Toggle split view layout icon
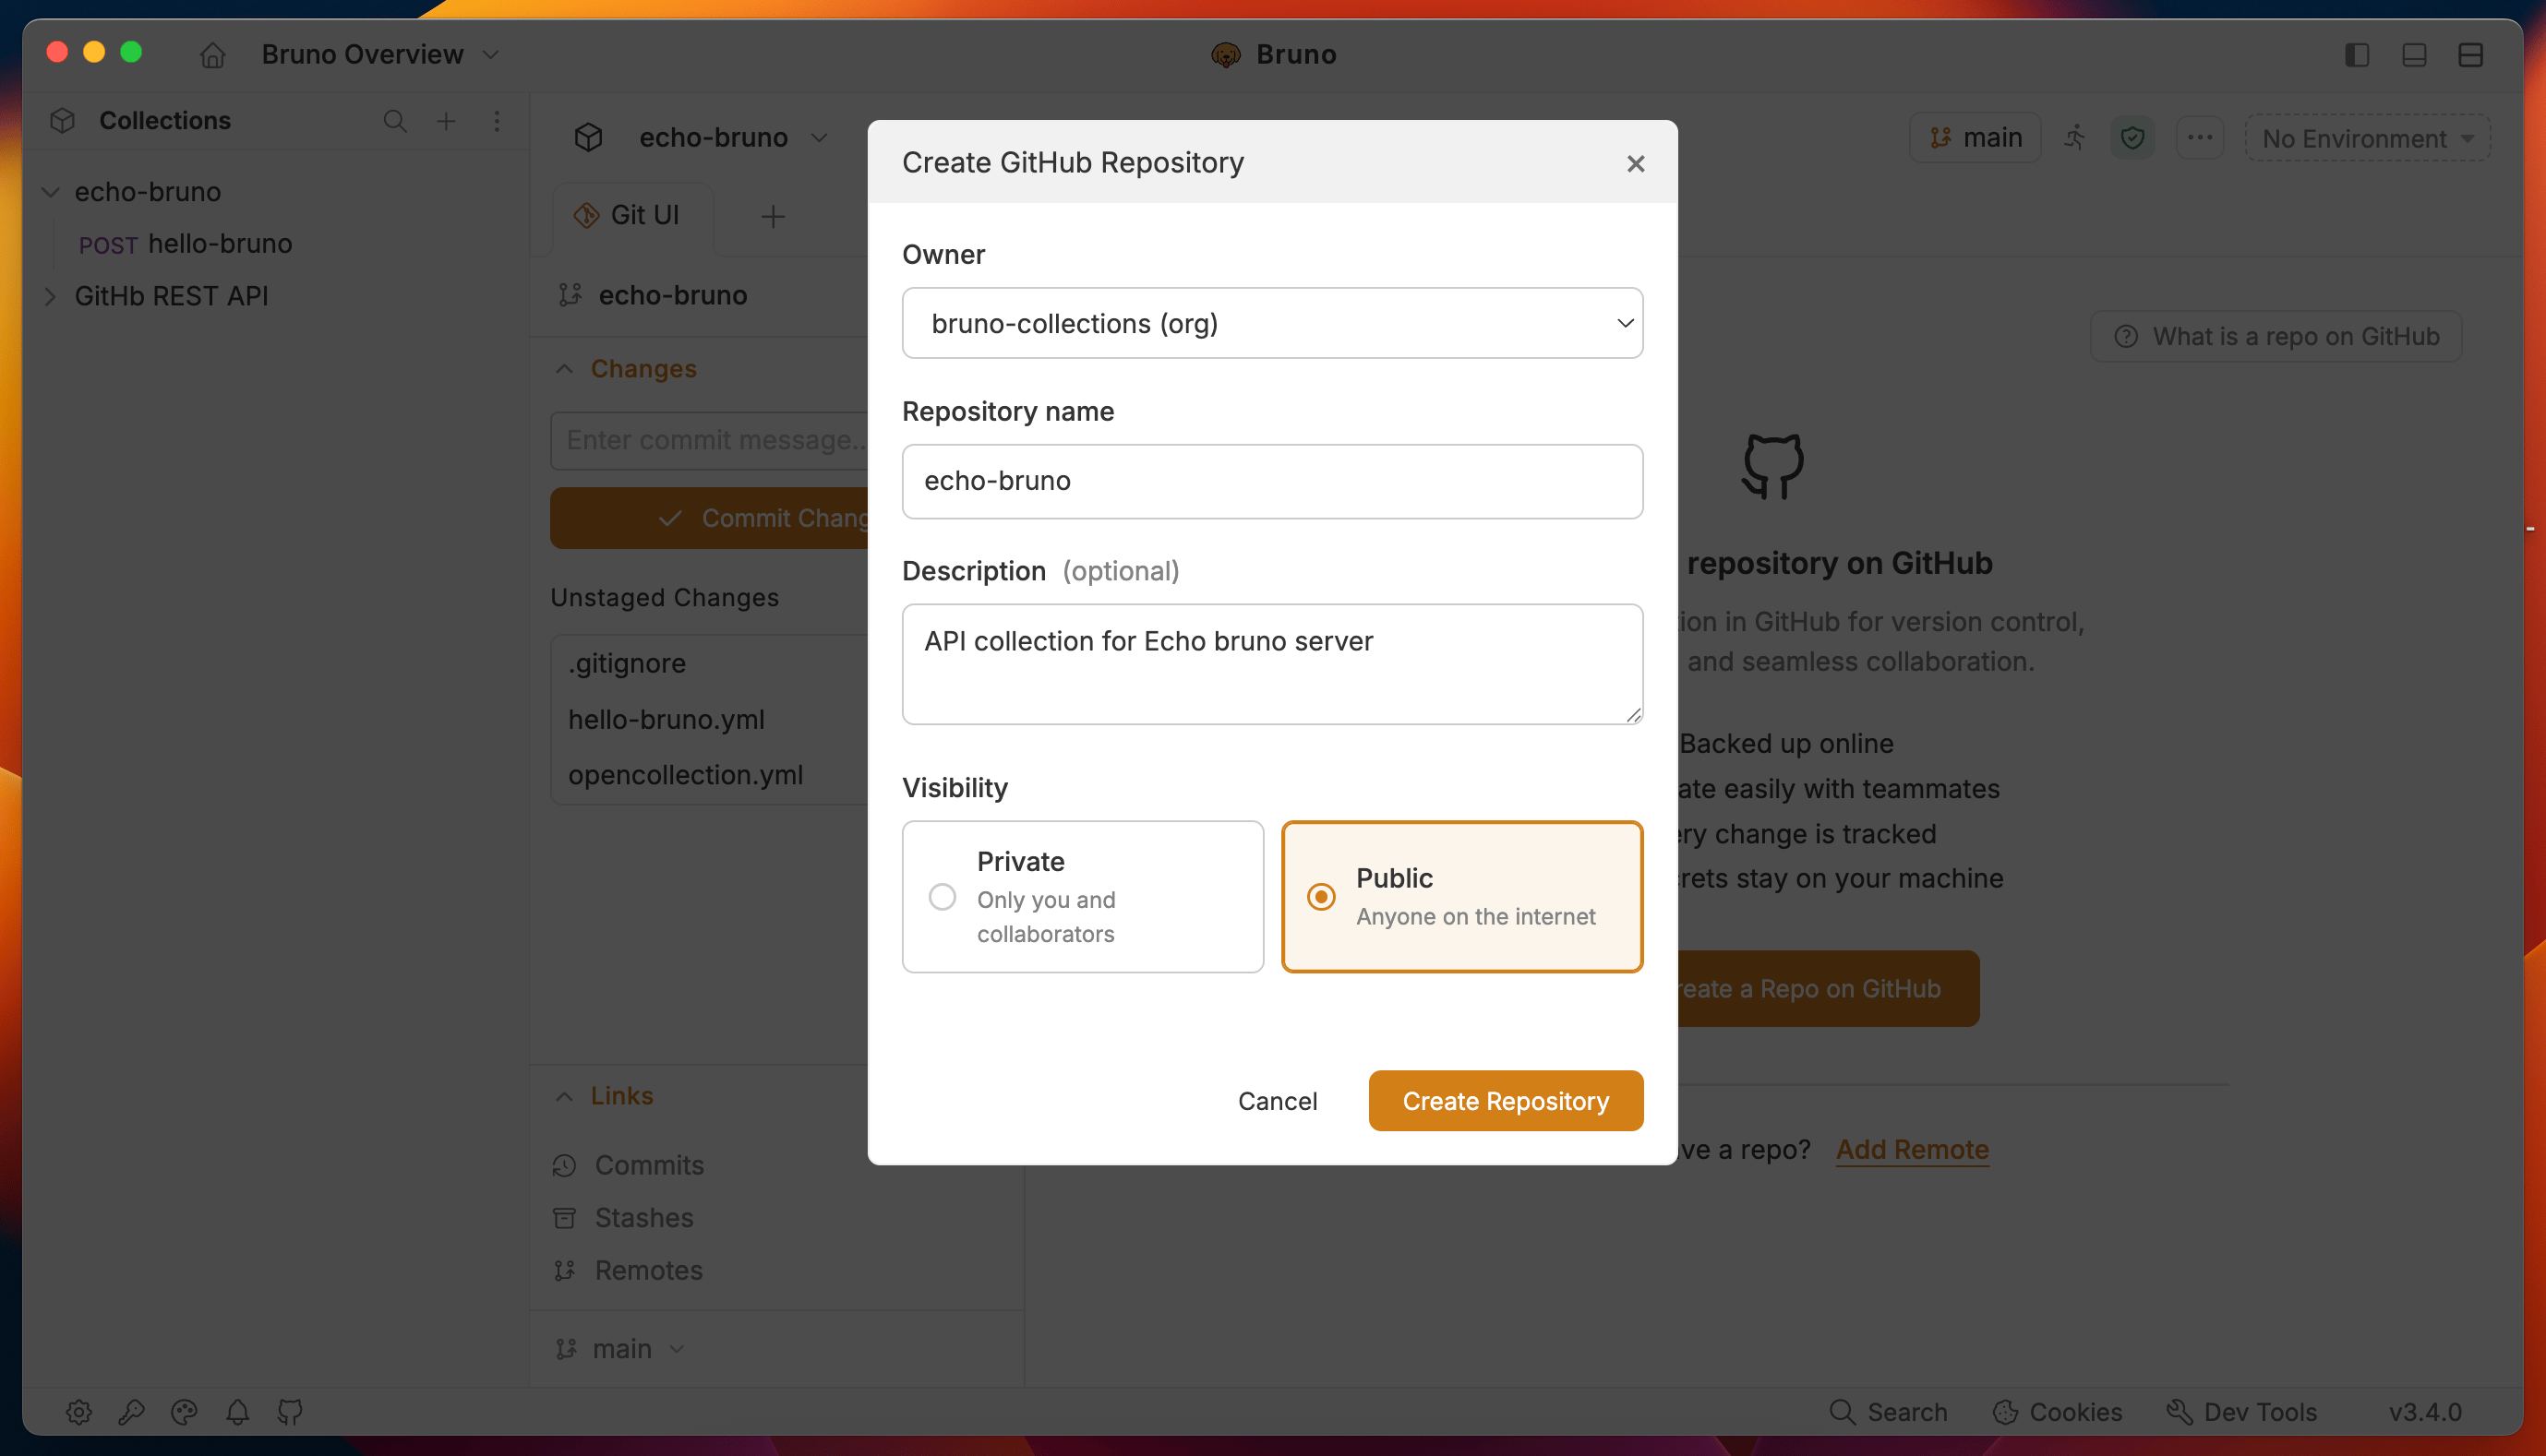Image resolution: width=2546 pixels, height=1456 pixels. click(2471, 54)
